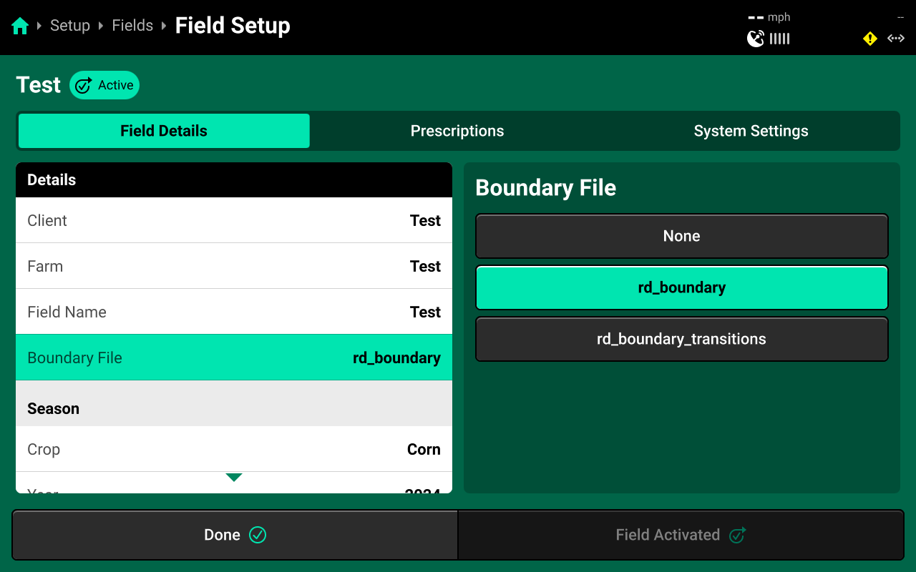
Task: Choose rd_boundary_transitions boundary file
Action: point(682,339)
